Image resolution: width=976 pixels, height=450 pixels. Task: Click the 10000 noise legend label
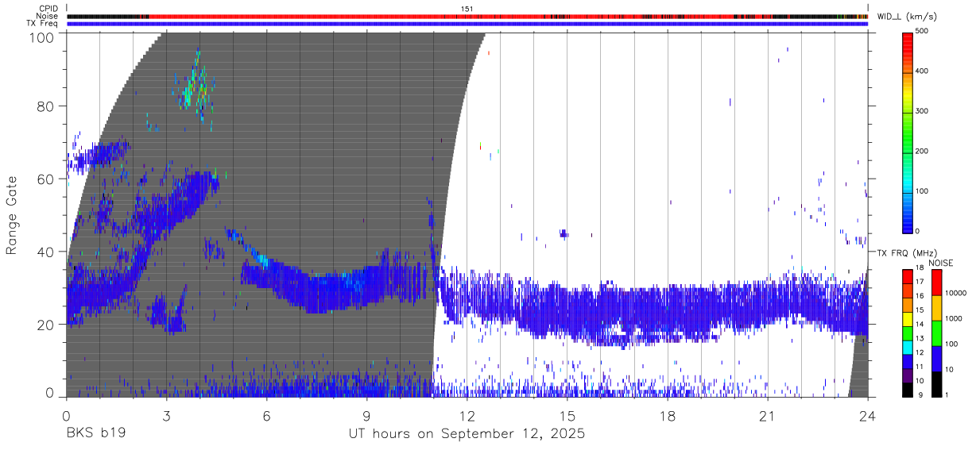click(955, 293)
